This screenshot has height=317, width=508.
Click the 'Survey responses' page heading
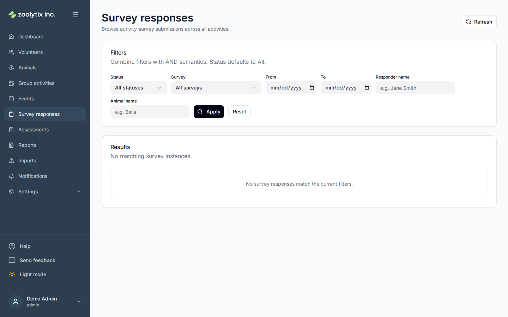[147, 18]
